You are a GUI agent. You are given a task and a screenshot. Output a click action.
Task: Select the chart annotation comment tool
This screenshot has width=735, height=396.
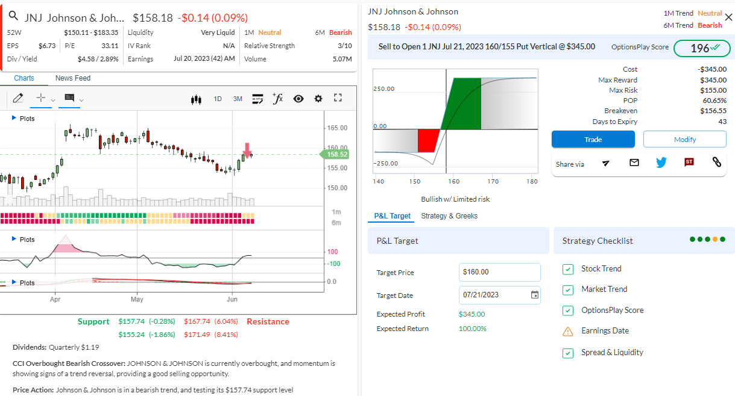tap(69, 98)
